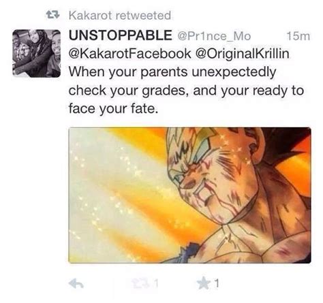Viewport: 323px width, 303px height.
Task: Open the @Pr1nce_Mo handle
Action: coord(214,36)
